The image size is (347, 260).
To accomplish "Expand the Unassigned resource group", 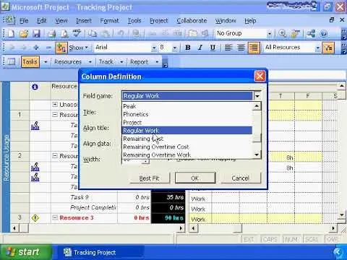I will 55,104.
